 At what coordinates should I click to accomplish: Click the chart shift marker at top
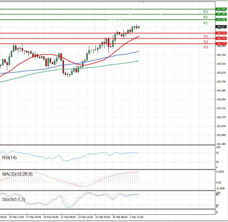point(143,3)
